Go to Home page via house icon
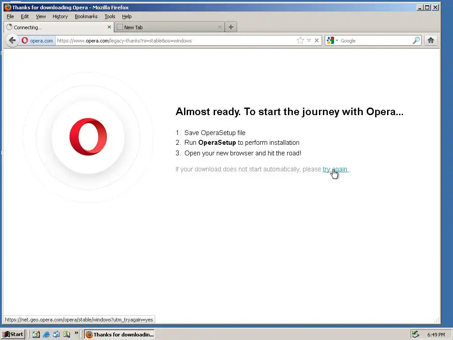This screenshot has width=453, height=340. click(x=431, y=40)
